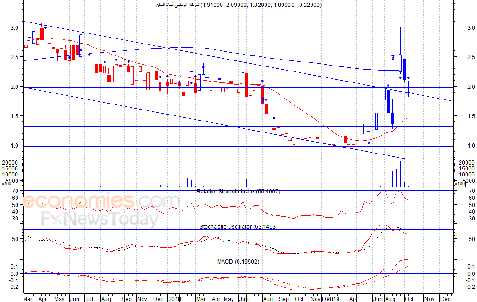Click the Jul month label on time axis

click(x=89, y=299)
